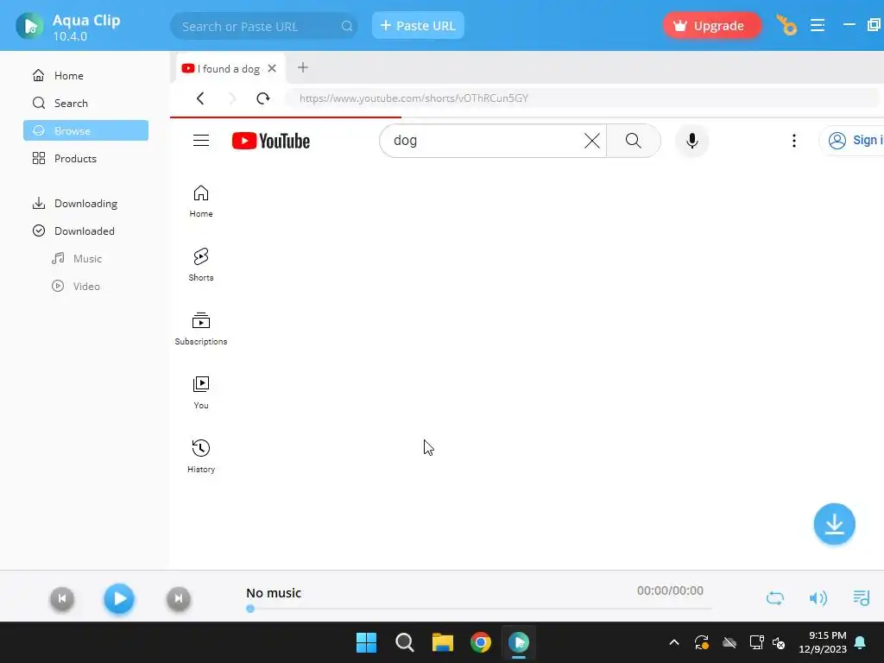The image size is (884, 663).
Task: Click the magnifier icon in the URL search box
Action: click(x=347, y=26)
